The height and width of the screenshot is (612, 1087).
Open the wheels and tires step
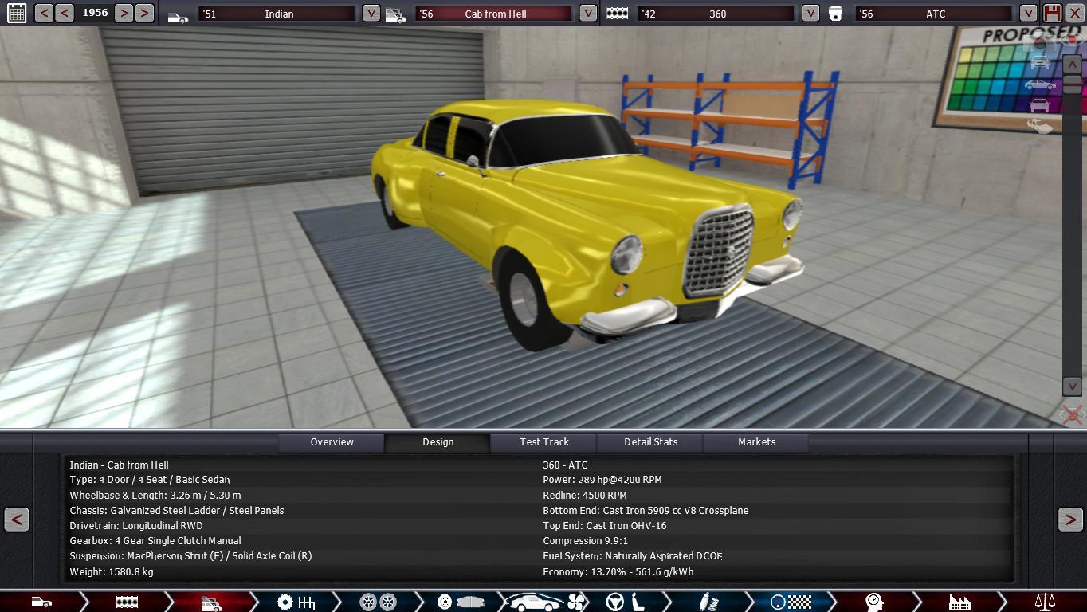[x=378, y=602]
